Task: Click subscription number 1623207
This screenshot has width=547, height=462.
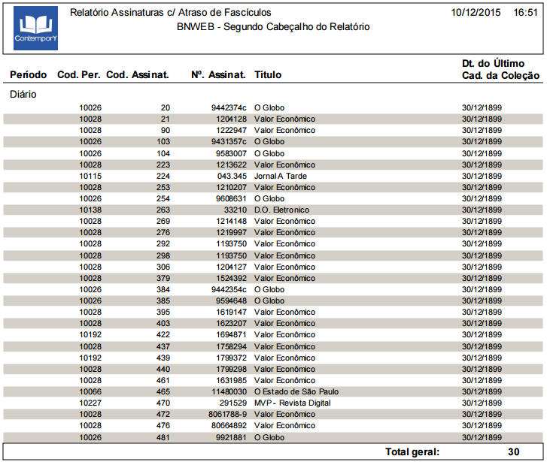Action: coord(231,323)
